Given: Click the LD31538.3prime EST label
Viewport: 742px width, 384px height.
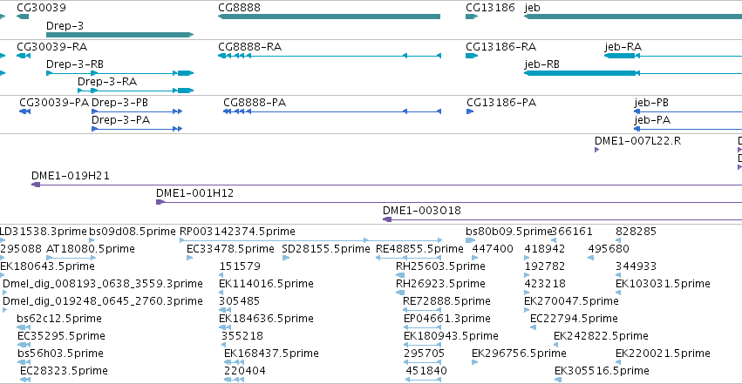Looking at the screenshot, I should click(44, 232).
